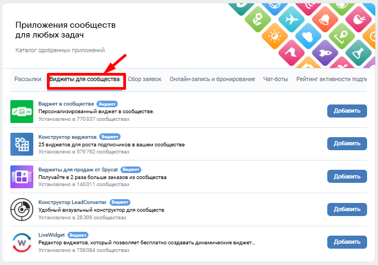378x265 pixels.
Task: Click the LiveWidget app logo icon
Action: (x=22, y=242)
